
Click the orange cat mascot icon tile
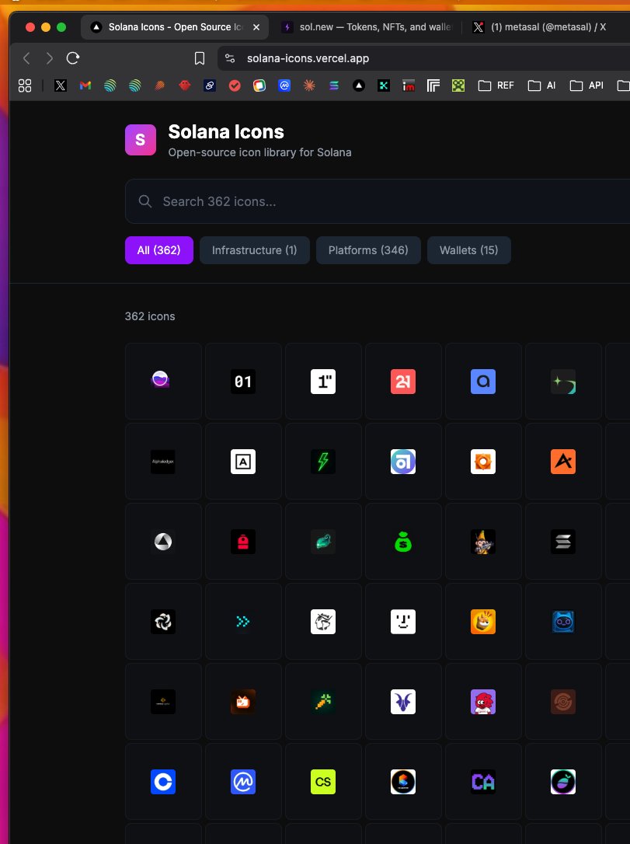point(483,621)
